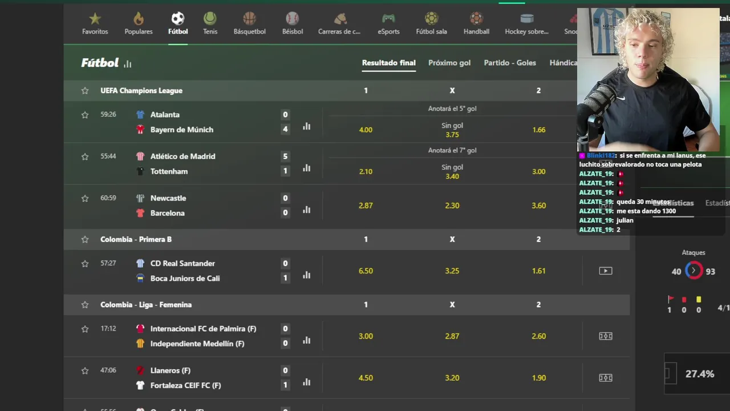
Task: Click the Ataques circular progress indicator
Action: click(693, 271)
